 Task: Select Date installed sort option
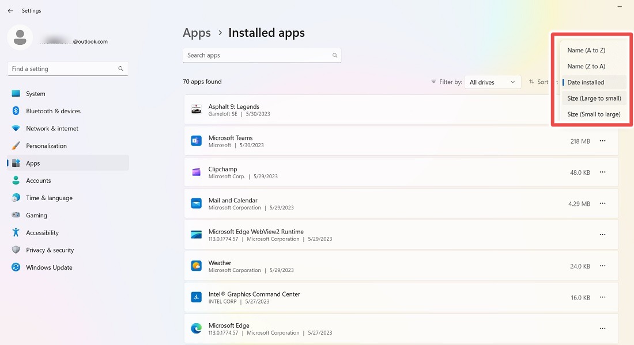[x=584, y=82]
